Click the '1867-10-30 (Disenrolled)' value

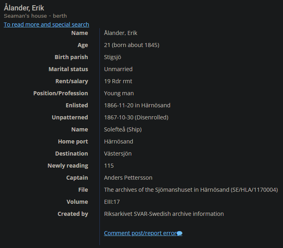[x=136, y=117]
